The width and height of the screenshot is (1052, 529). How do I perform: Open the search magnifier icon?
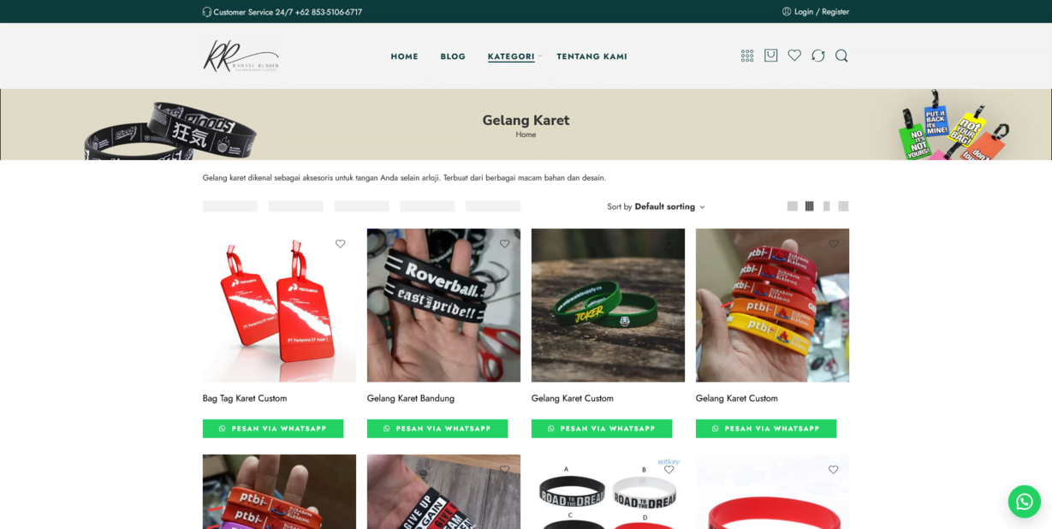pyautogui.click(x=841, y=56)
